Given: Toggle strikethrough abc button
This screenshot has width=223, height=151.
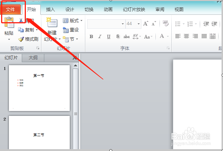Looking at the screenshot, I should click(126, 37).
